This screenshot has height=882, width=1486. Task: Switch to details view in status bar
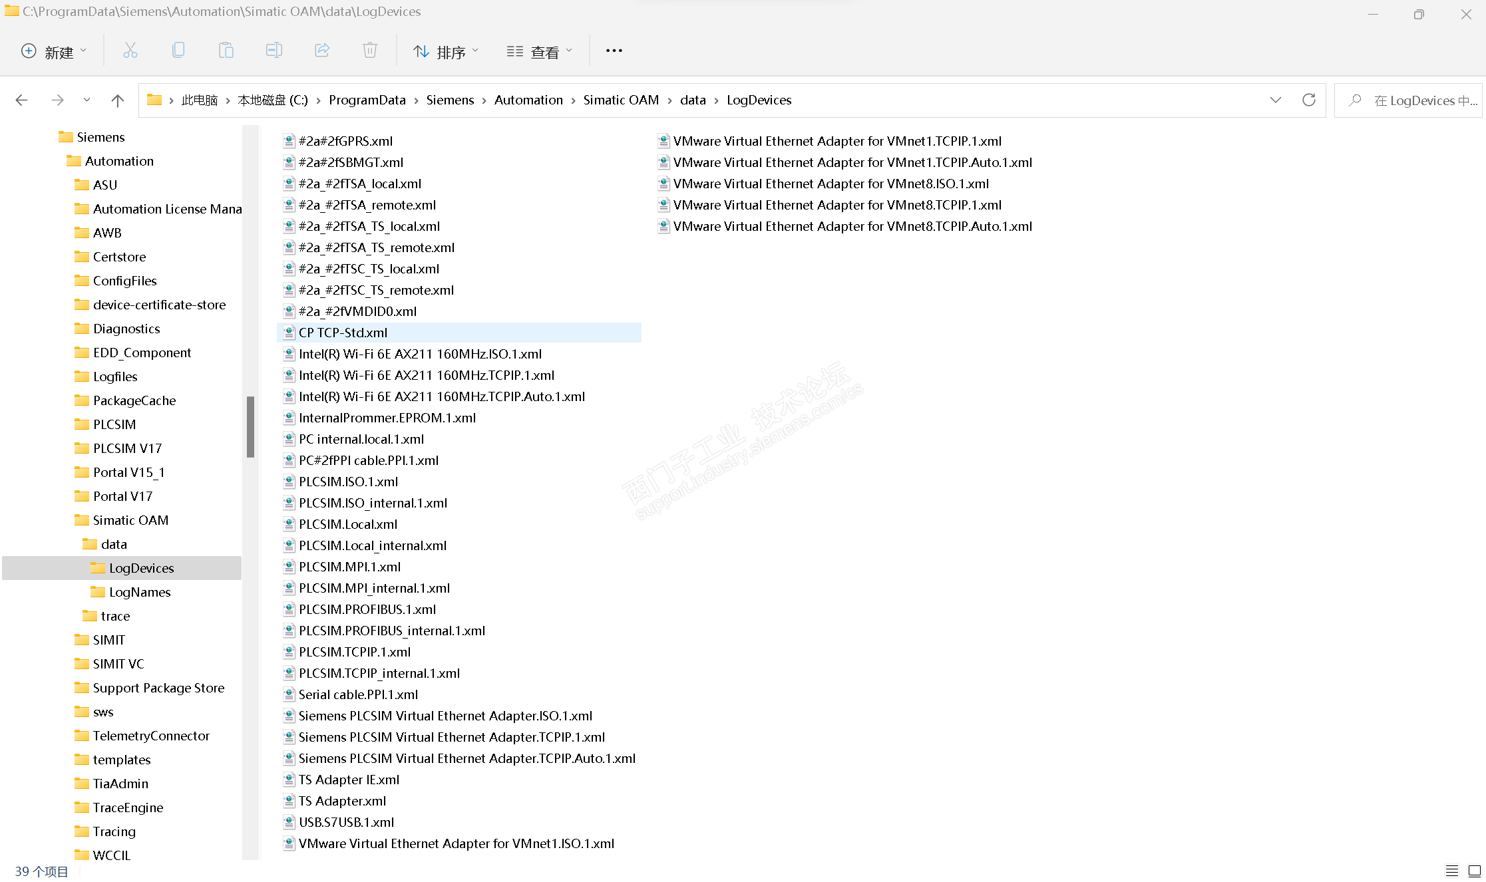coord(1452,871)
